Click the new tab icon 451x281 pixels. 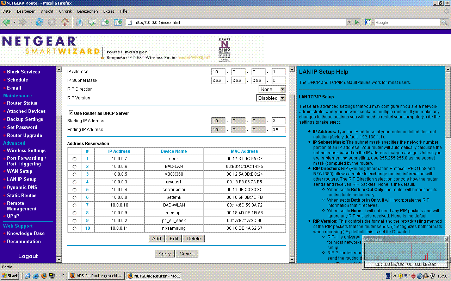[x=105, y=22]
